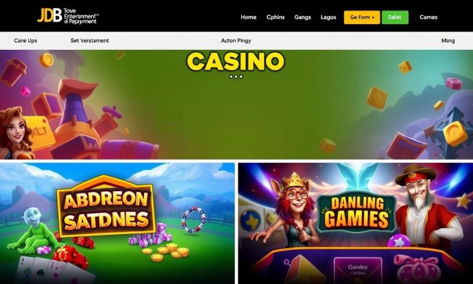Viewport: 473px width, 284px height.
Task: Click the JDB logo in the header
Action: point(49,15)
